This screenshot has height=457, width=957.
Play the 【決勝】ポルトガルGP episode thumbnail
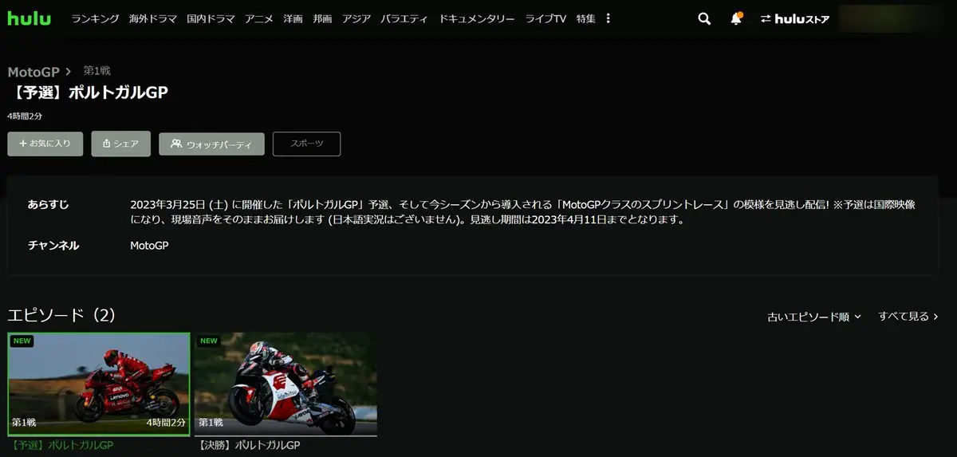(286, 384)
